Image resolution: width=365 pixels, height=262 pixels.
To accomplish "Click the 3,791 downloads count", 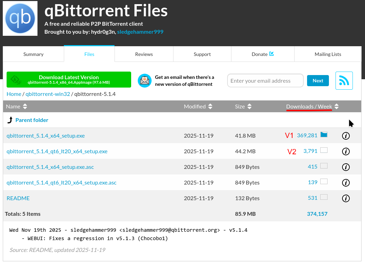I will pyautogui.click(x=310, y=151).
